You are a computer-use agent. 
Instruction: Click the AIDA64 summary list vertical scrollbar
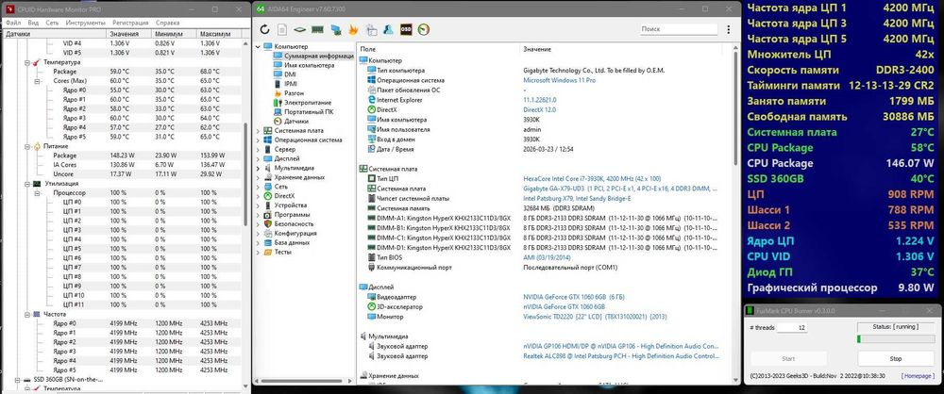pos(735,108)
